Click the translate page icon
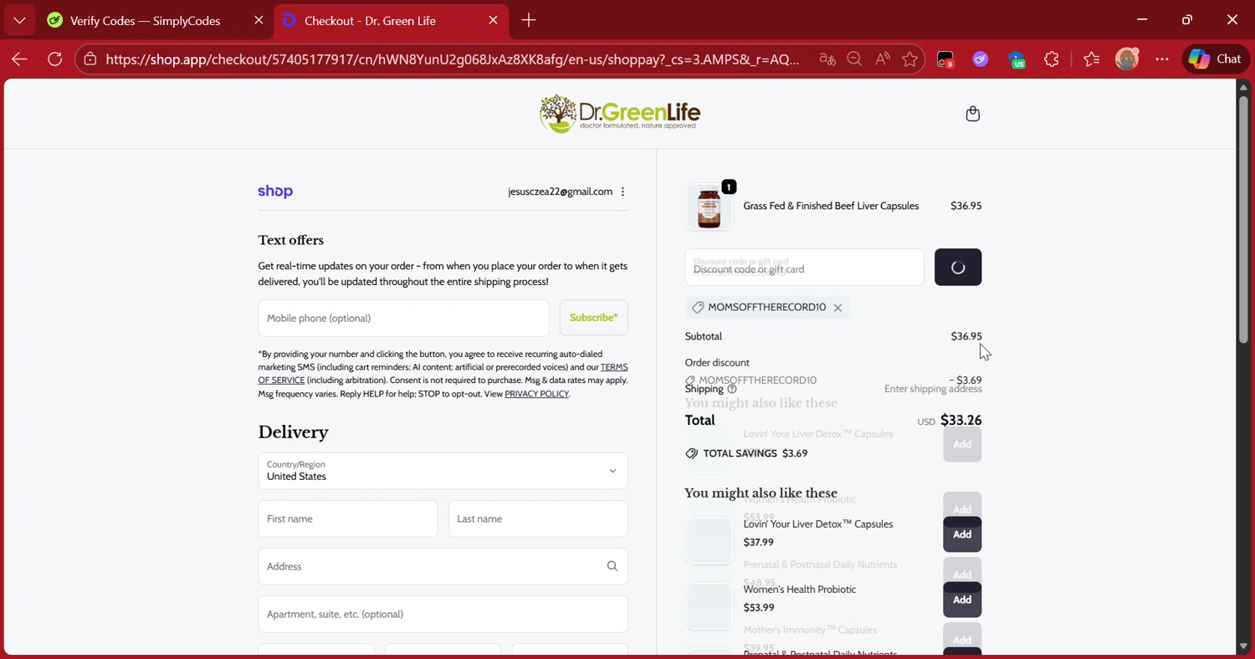This screenshot has height=659, width=1255. (827, 59)
